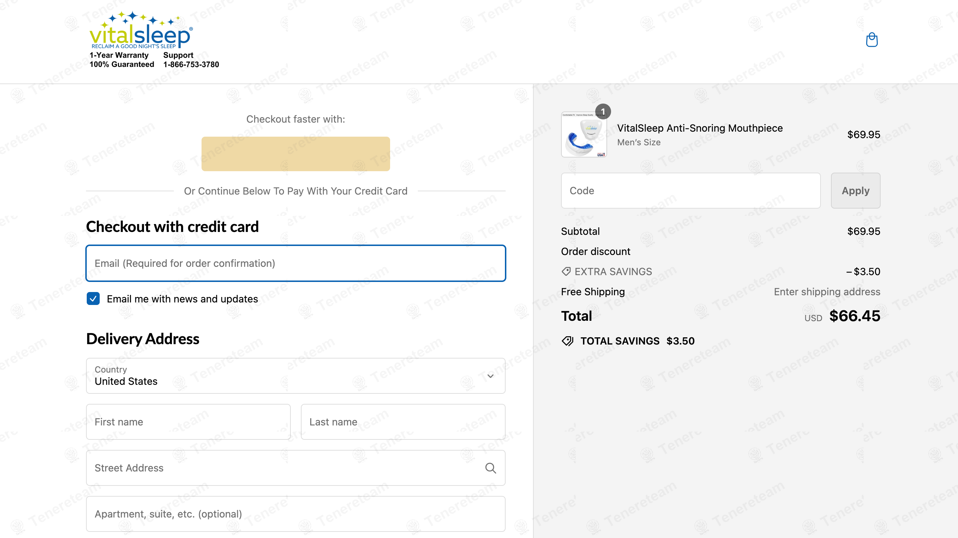
Task: Uncheck Email me with news and updates
Action: 93,298
